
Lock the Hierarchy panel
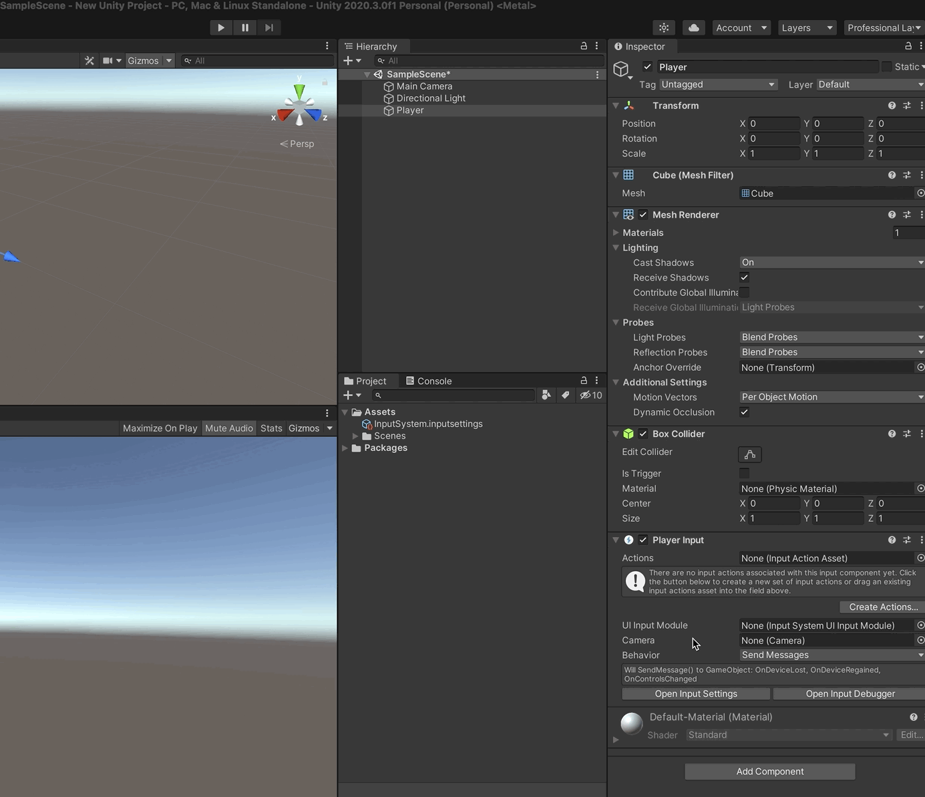click(x=584, y=46)
